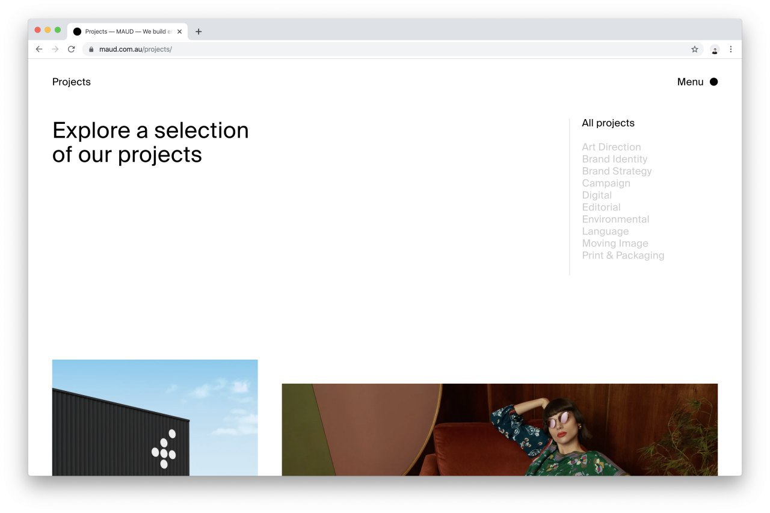This screenshot has width=770, height=513.
Task: Open a new tab with plus button
Action: tap(199, 32)
